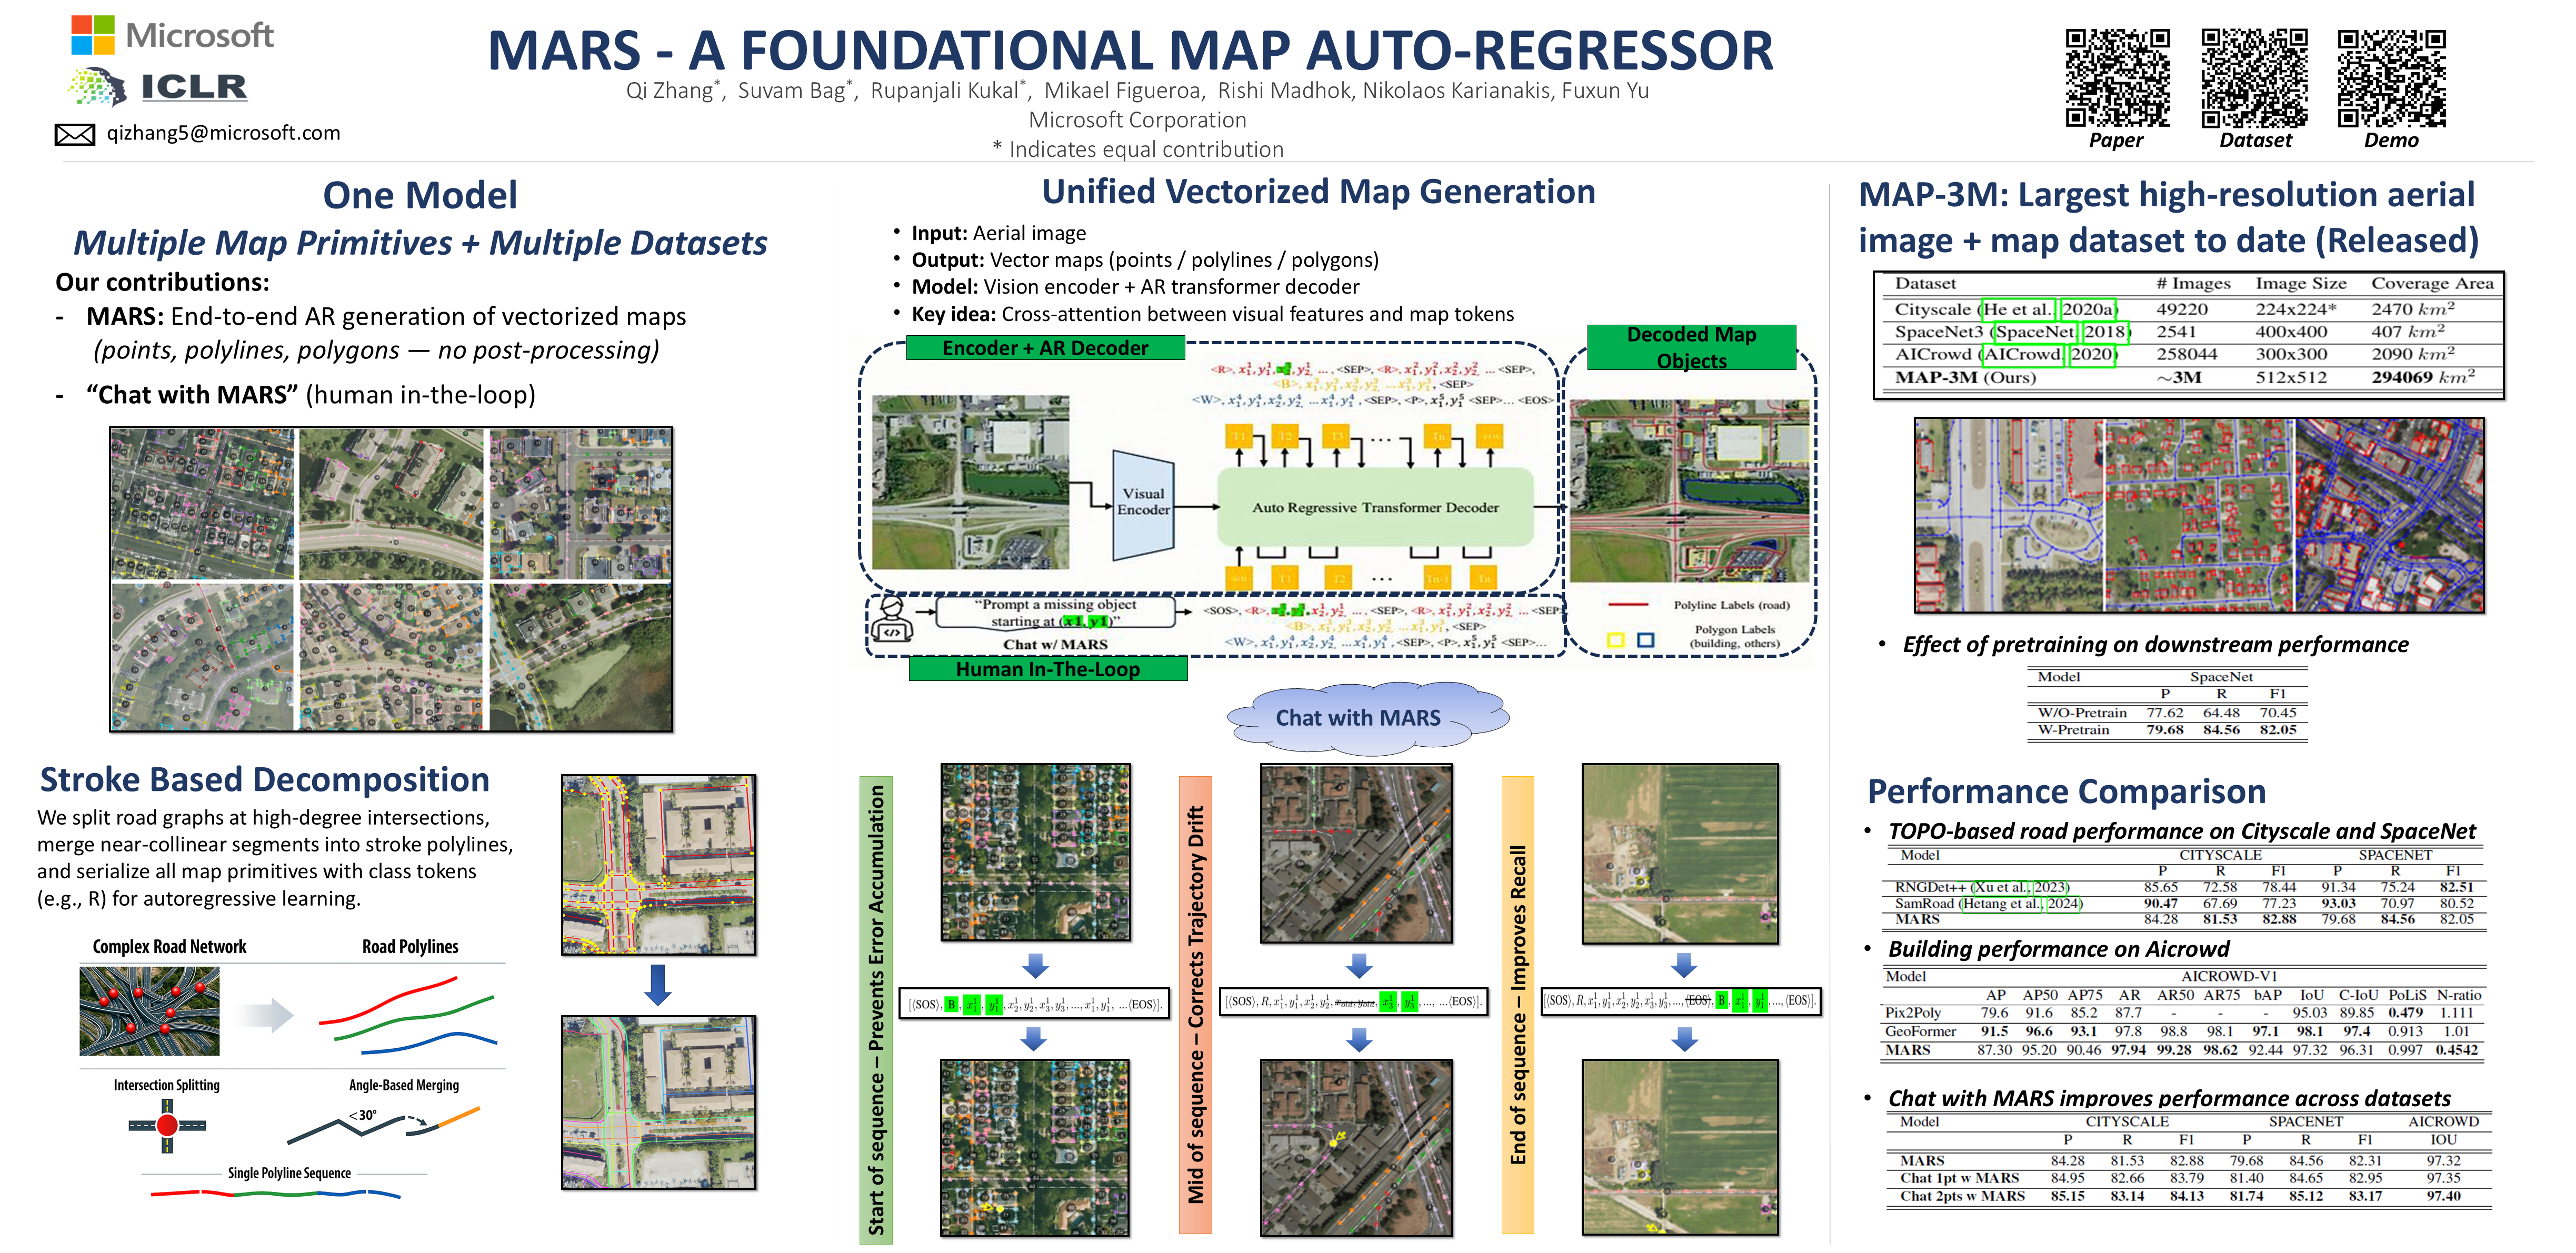
Task: Click the envelope email icon
Action: point(74,134)
